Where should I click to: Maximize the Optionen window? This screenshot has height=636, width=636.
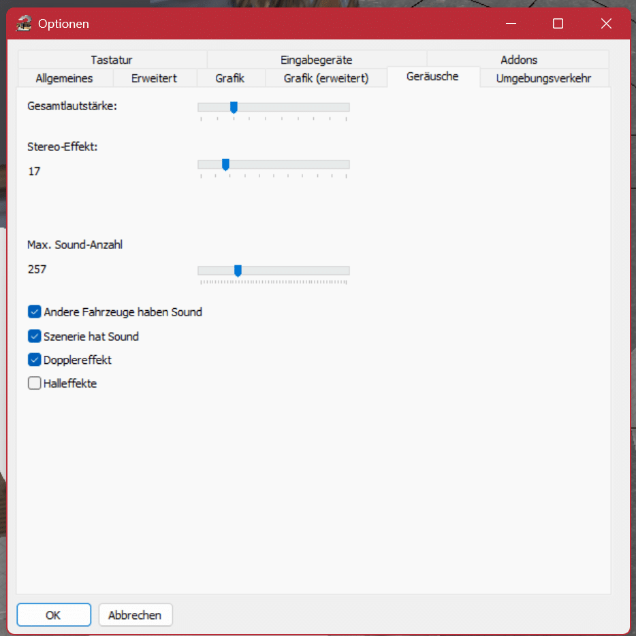(x=558, y=24)
